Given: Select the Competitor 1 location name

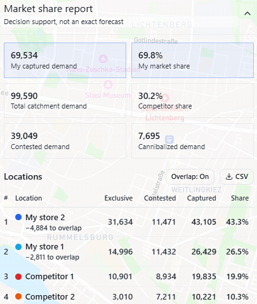Looking at the screenshot, I should point(49,277).
